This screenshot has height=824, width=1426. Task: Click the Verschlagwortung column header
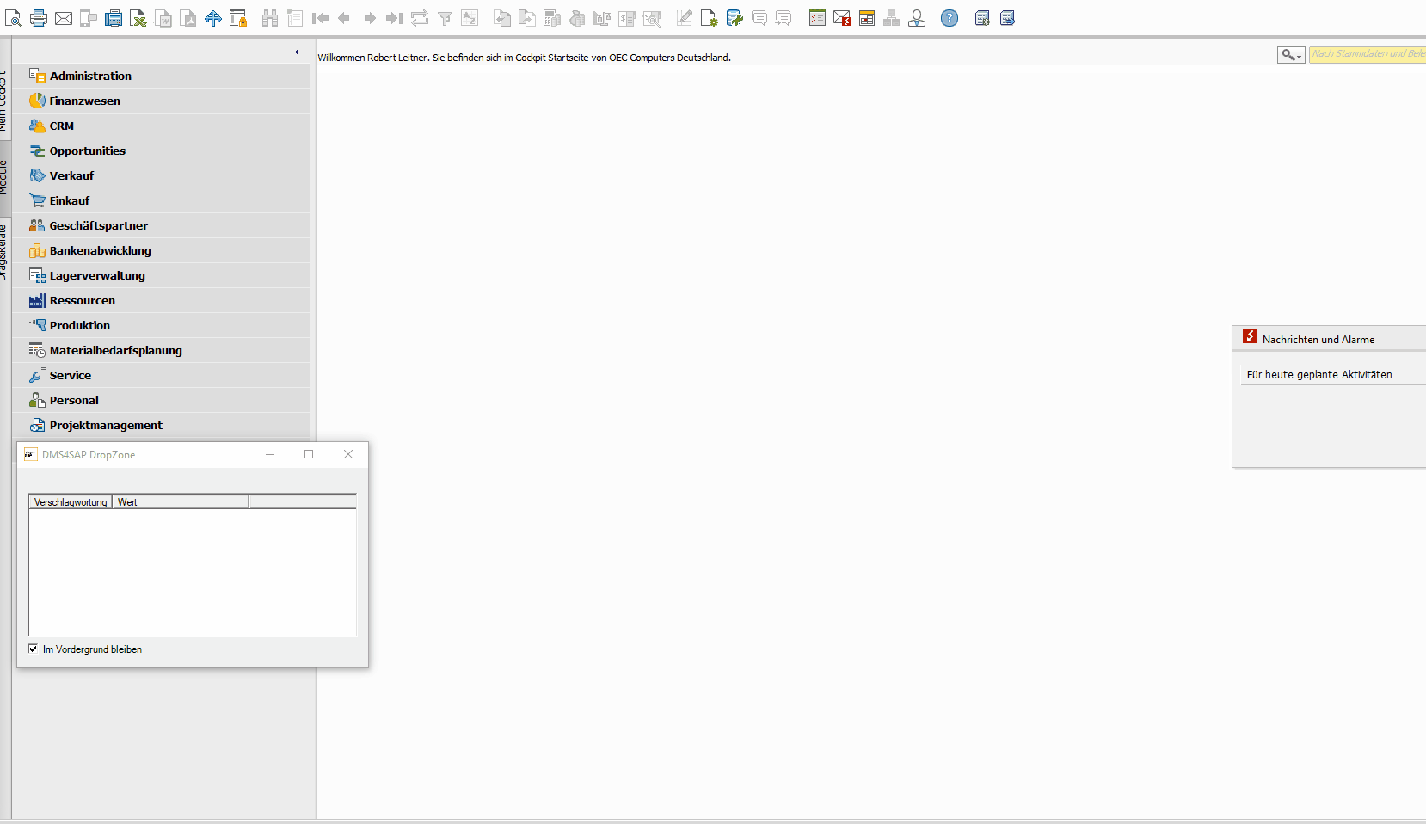(71, 502)
